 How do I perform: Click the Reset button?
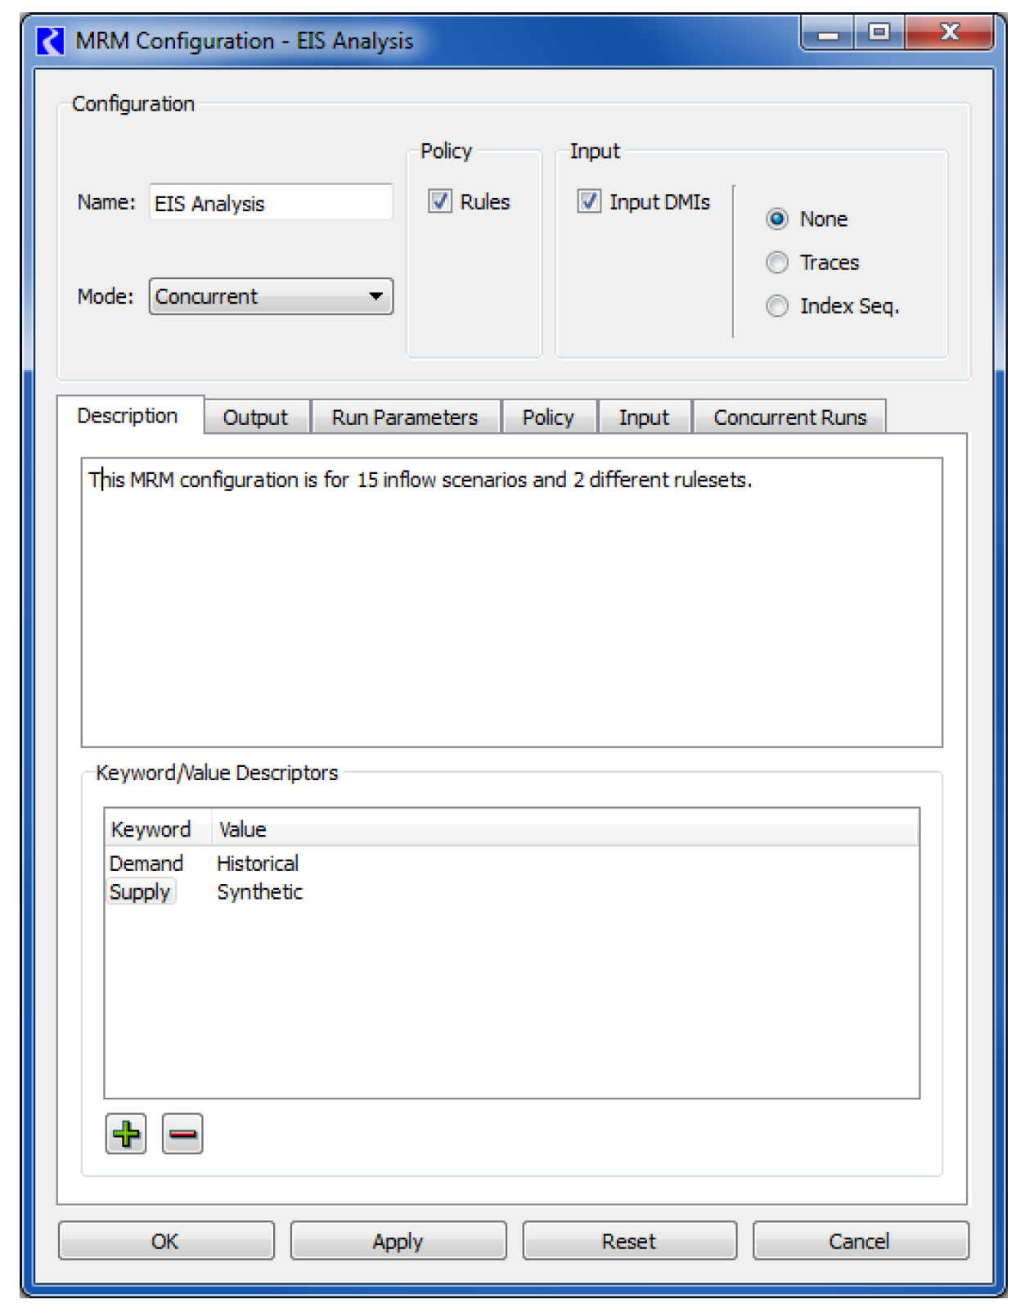[629, 1241]
